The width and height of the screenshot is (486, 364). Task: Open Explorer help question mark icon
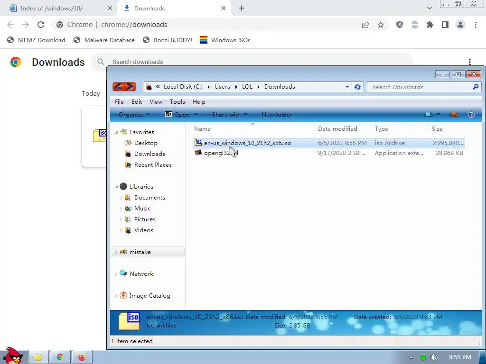pos(471,114)
